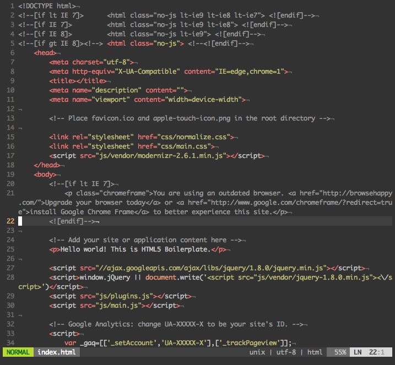Click the var _gaq line
The width and height of the screenshot is (395, 365).
click(178, 343)
